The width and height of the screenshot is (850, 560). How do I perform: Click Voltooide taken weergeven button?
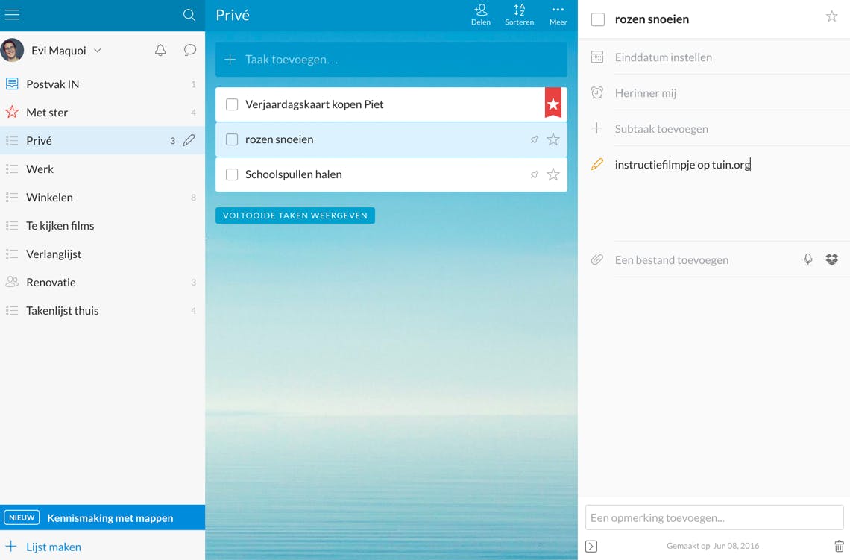295,215
